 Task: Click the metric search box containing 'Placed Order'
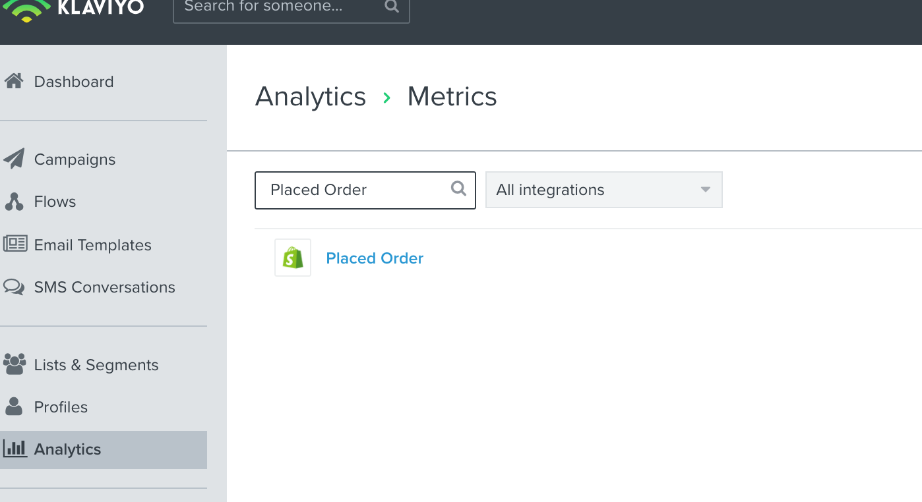[365, 190]
